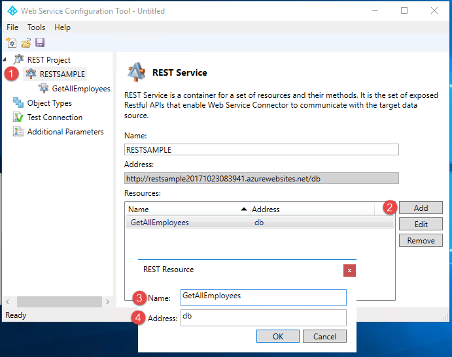The width and height of the screenshot is (452, 357).
Task: Click the grayed service Address field
Action: pyautogui.click(x=262, y=178)
